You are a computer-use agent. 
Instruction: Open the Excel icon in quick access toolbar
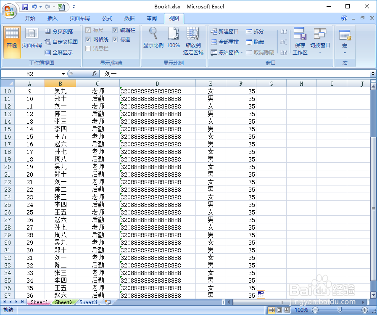pyautogui.click(x=61, y=7)
